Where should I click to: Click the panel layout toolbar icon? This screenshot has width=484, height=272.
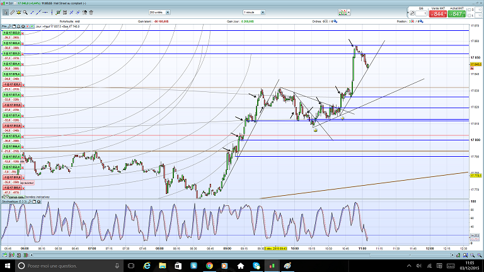tap(65, 13)
